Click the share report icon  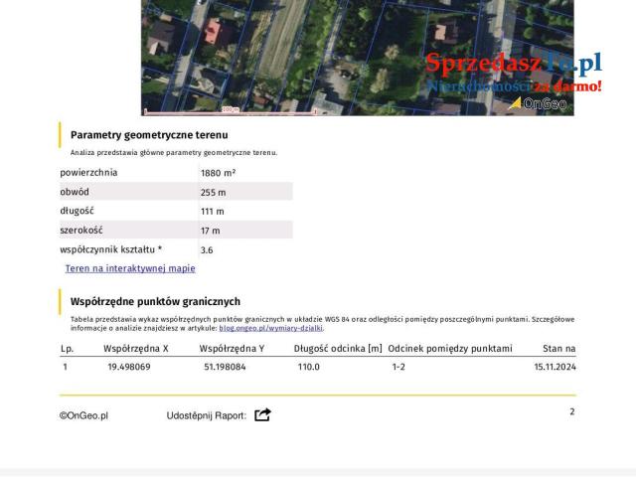tap(262, 414)
